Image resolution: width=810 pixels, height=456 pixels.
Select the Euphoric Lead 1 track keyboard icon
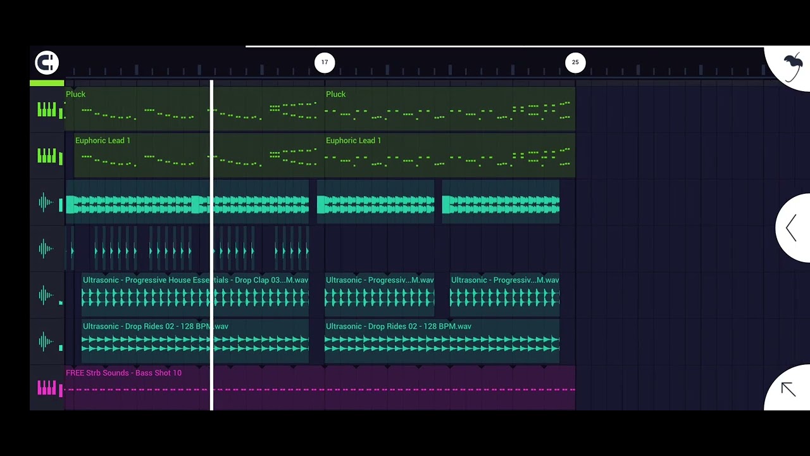coord(47,156)
